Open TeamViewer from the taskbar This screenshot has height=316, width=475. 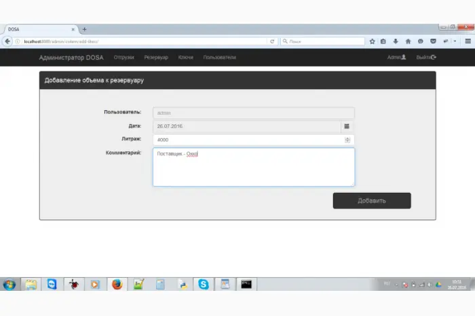click(52, 285)
